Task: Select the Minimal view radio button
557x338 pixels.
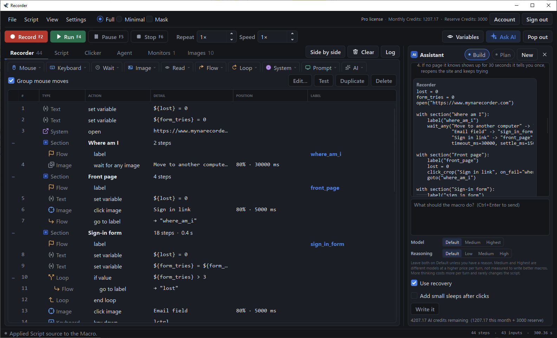Action: click(119, 19)
